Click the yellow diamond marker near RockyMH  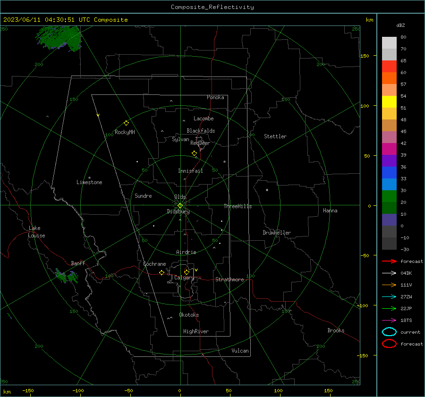(126, 123)
